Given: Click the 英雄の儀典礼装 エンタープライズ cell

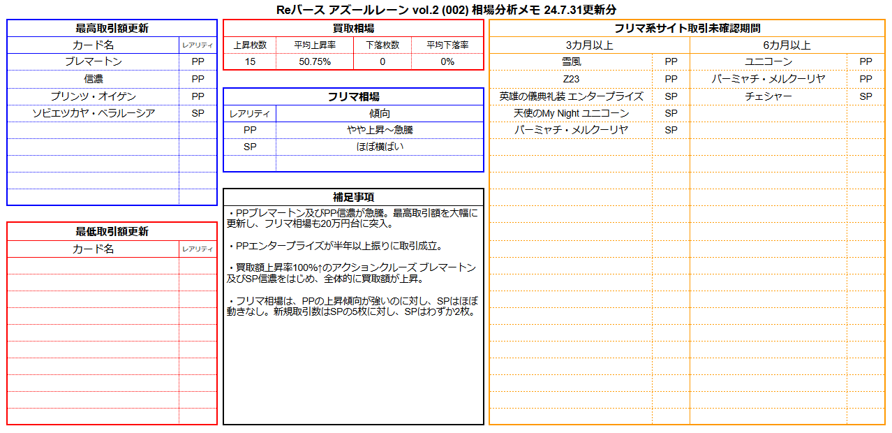Looking at the screenshot, I should [571, 96].
